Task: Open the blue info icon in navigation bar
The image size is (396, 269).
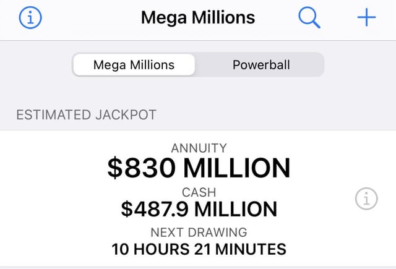Action: (x=30, y=18)
